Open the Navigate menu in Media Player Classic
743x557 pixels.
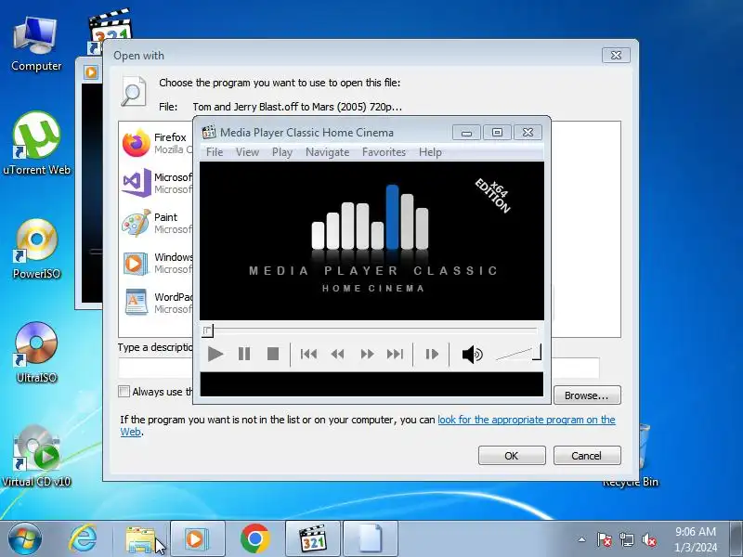pos(328,152)
